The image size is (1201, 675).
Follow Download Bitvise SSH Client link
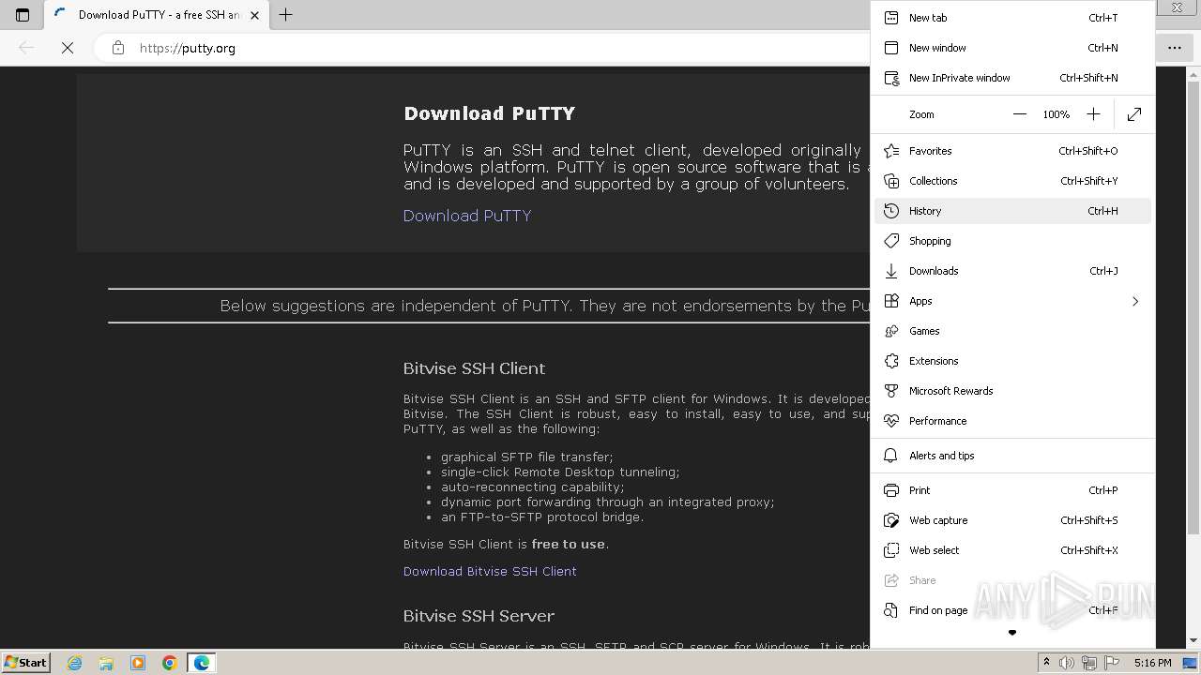pyautogui.click(x=490, y=571)
